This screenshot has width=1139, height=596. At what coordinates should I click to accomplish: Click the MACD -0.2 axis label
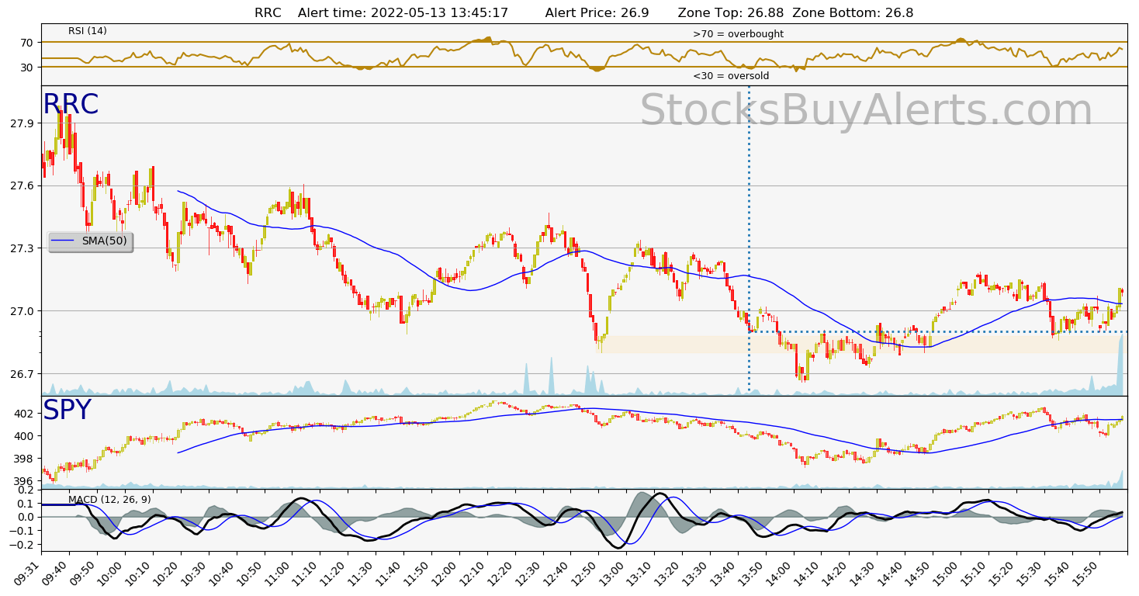tap(22, 546)
